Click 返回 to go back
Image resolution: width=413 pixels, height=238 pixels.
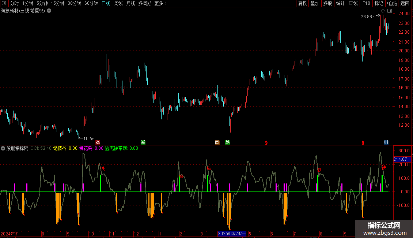click(405, 3)
